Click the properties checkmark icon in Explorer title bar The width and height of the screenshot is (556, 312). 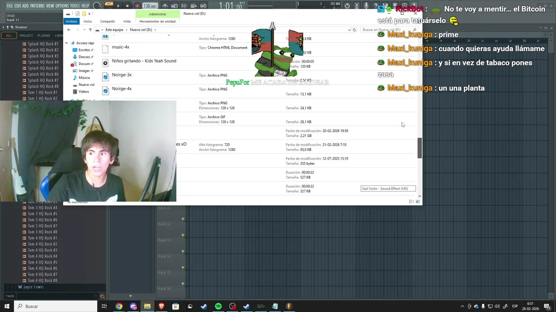[x=77, y=14]
